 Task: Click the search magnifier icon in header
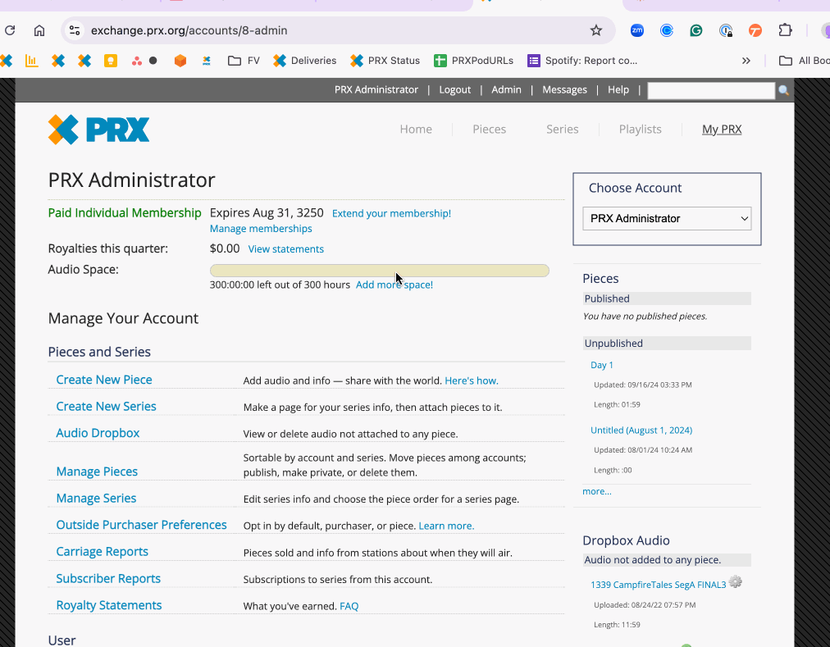click(784, 90)
